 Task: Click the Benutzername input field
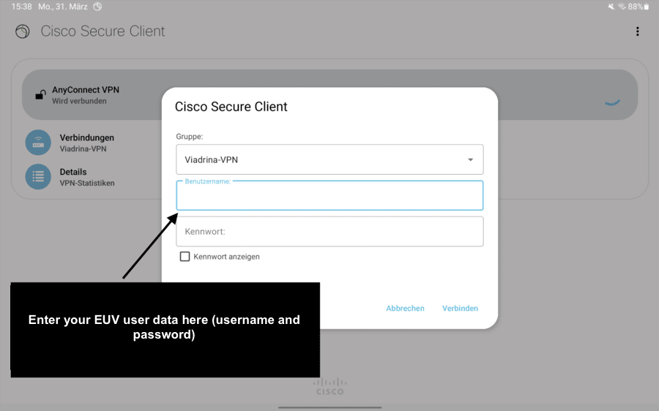(x=329, y=196)
